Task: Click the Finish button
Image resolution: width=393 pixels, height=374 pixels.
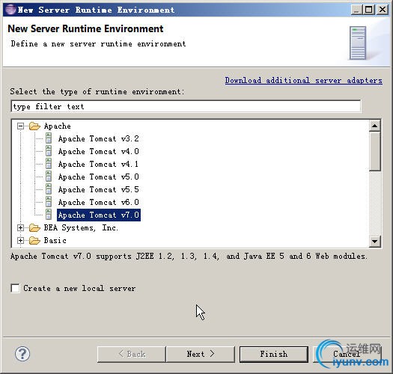Action: tap(274, 354)
